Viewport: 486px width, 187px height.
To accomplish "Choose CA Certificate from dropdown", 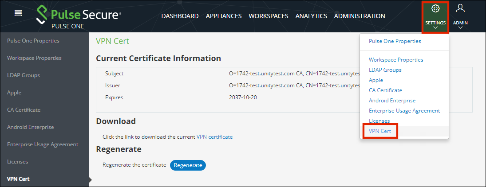I will point(385,90).
